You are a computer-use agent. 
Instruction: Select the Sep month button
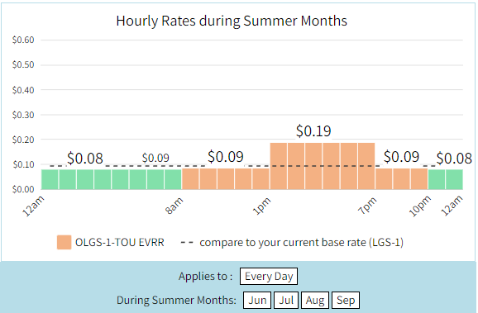coord(346,301)
